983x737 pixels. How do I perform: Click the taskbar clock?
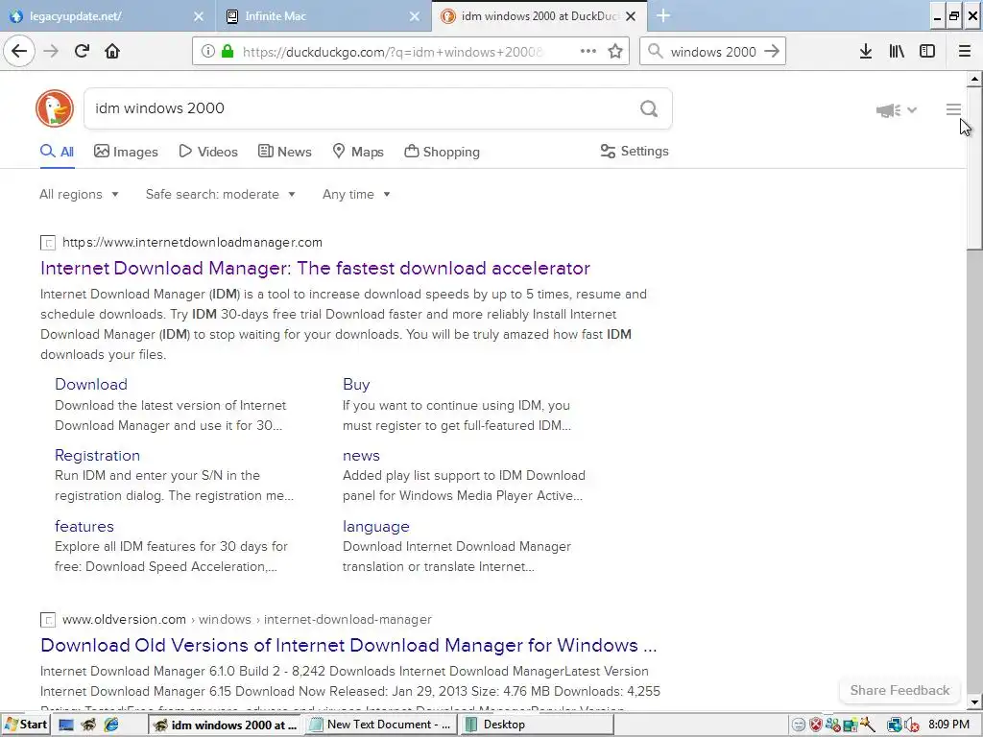948,725
